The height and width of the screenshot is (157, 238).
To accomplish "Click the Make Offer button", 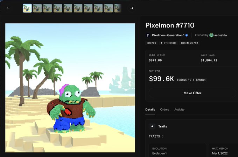I will tap(192, 93).
